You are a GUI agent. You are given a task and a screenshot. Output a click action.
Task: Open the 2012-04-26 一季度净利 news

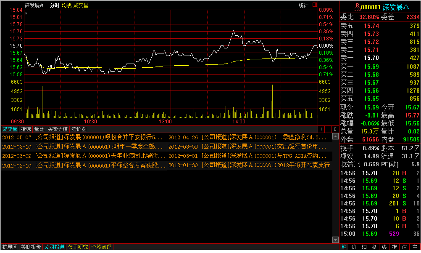pyautogui.click(x=247, y=137)
